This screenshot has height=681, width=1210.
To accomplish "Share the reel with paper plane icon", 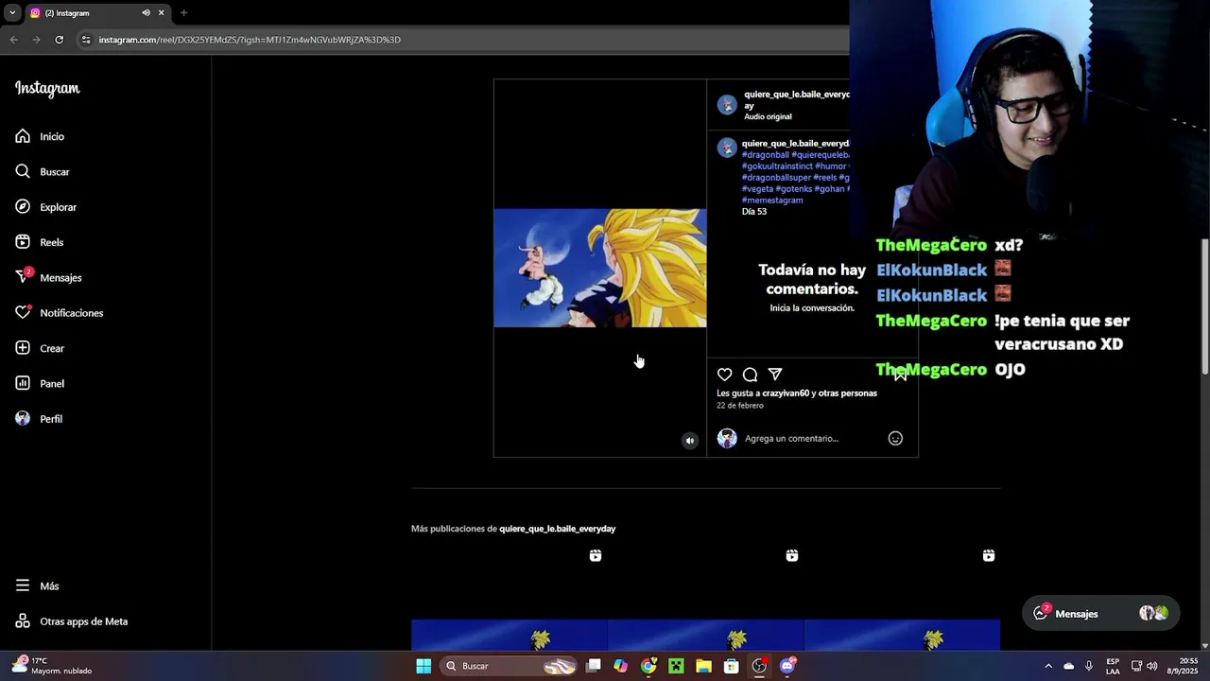I will (775, 375).
